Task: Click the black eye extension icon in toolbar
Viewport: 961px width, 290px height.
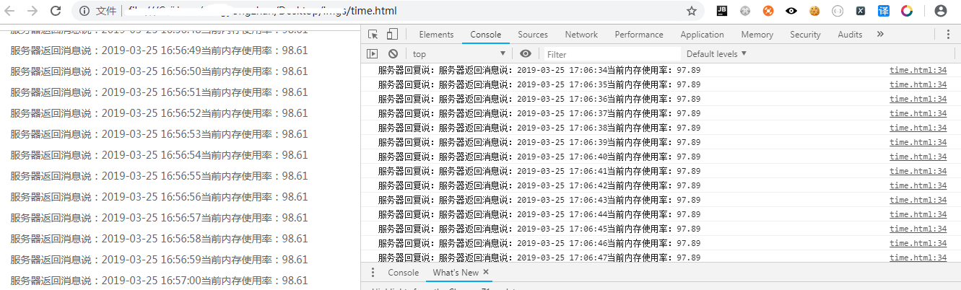Action: click(791, 11)
